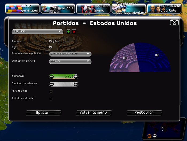This screenshot has width=187, height=141.
Task: Click the crosshair marker on minimap
Action: [x=162, y=129]
